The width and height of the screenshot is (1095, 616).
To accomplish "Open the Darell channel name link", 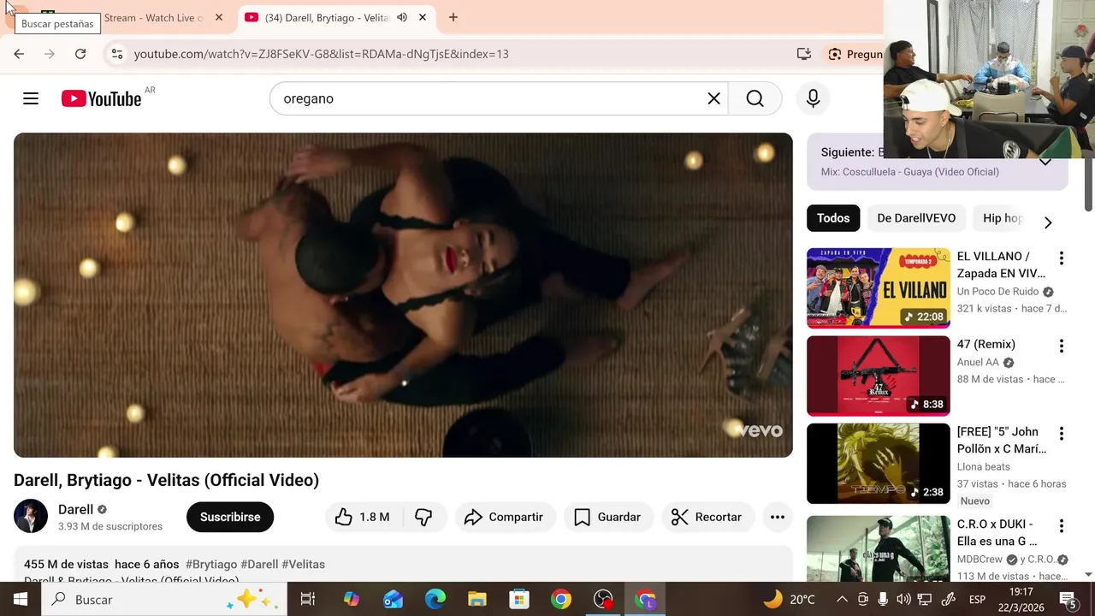I will 75,509.
